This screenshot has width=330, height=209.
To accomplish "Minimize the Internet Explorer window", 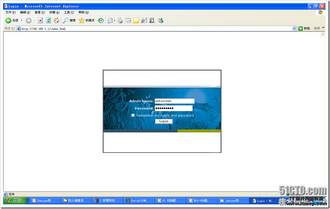I will click(310, 6).
